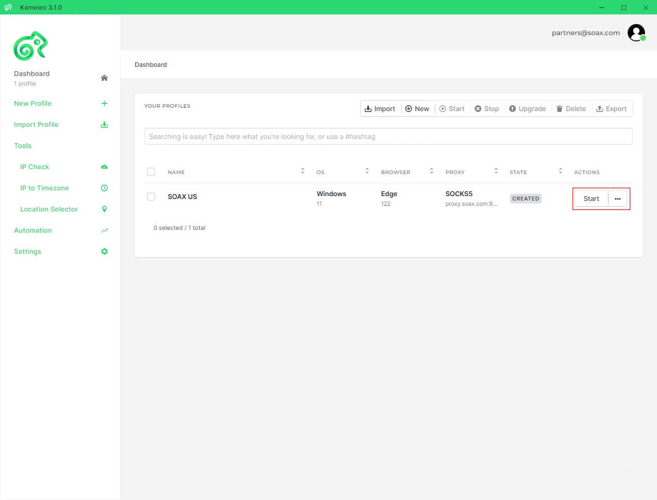
Task: Click the Location Selector pin icon
Action: click(104, 209)
